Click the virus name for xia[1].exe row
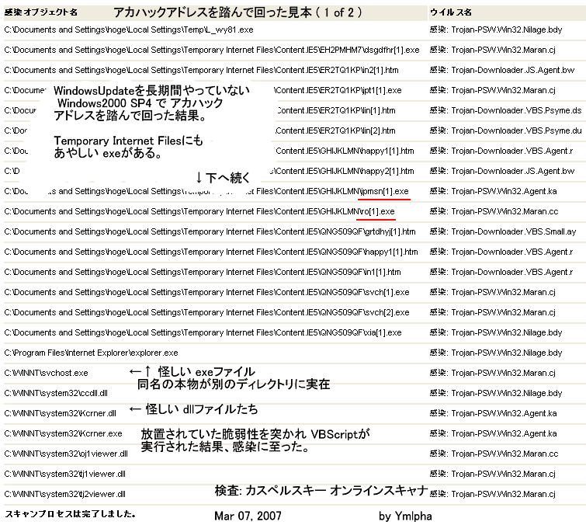Image resolution: width=586 pixels, height=525 pixels. click(x=496, y=333)
